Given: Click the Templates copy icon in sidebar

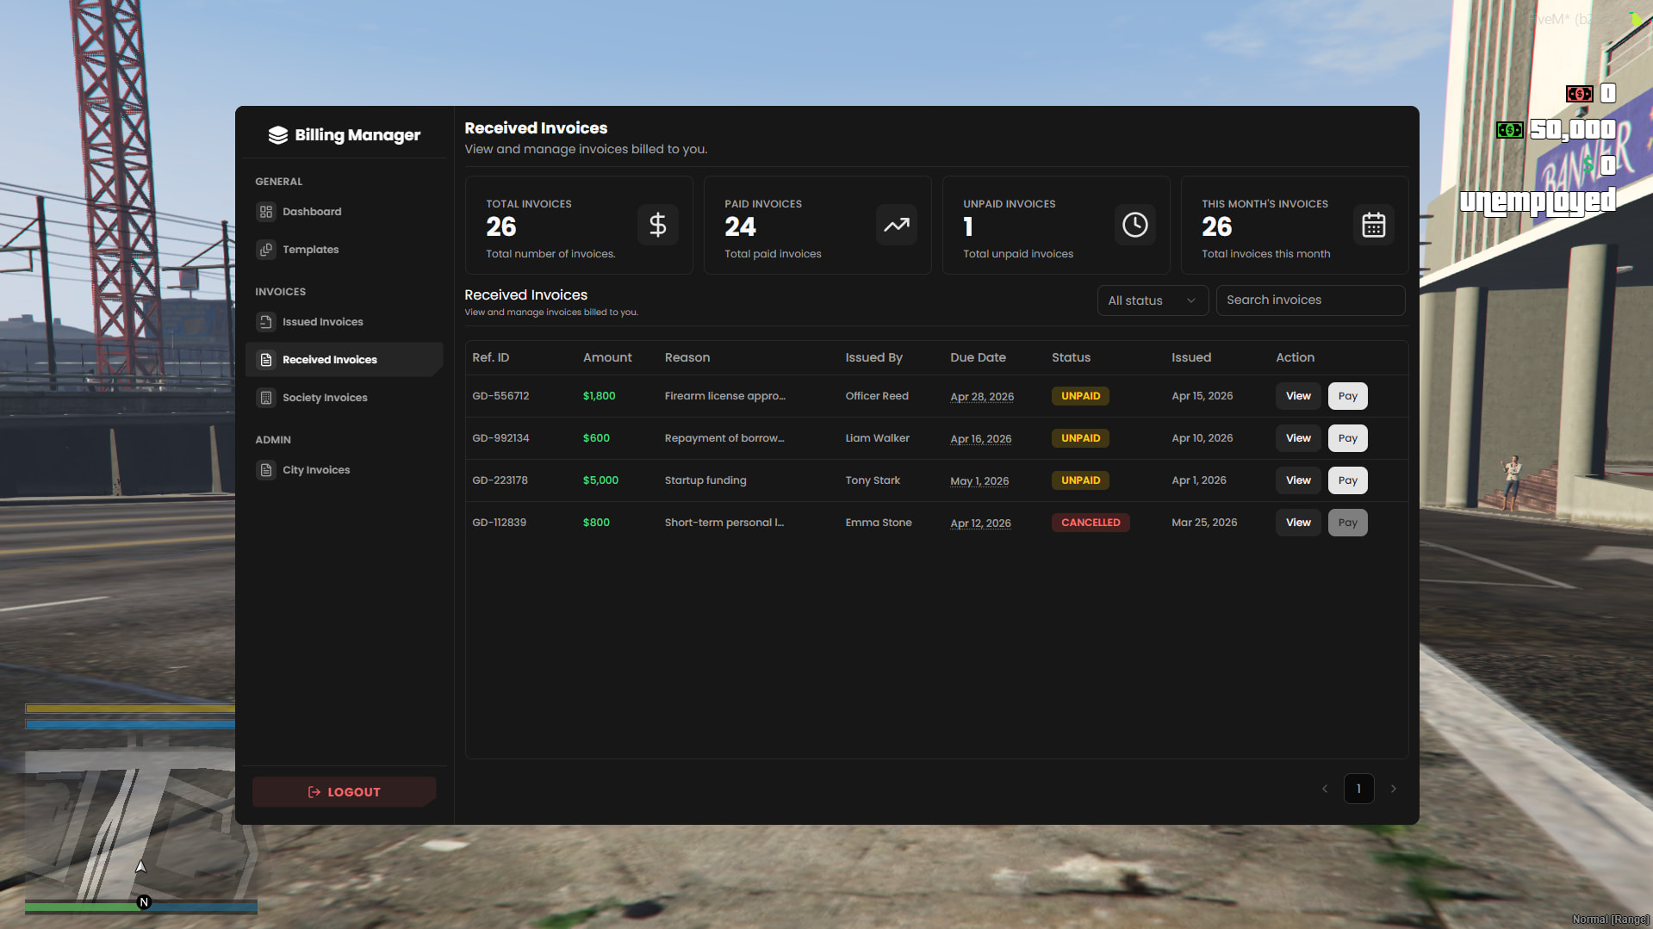Looking at the screenshot, I should (x=266, y=250).
